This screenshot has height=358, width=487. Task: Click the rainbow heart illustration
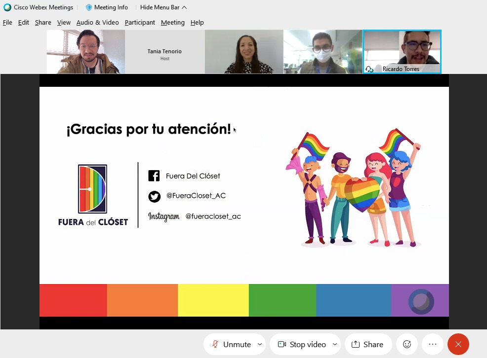coord(363,194)
